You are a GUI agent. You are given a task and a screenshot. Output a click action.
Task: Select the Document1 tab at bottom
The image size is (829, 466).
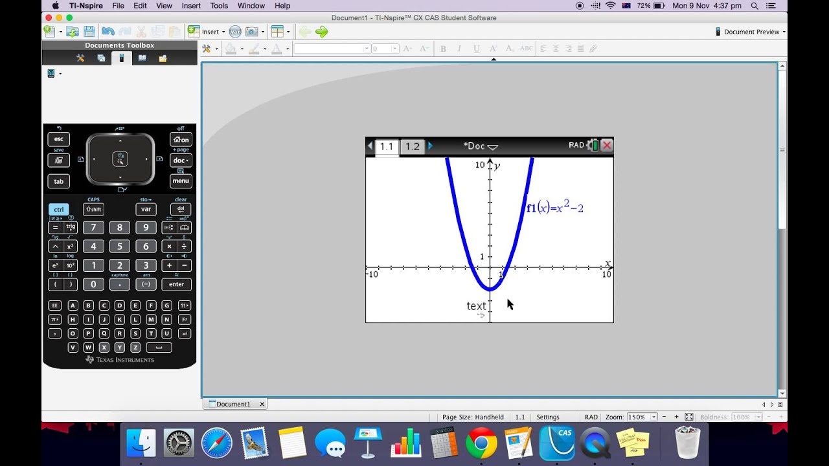coord(233,404)
